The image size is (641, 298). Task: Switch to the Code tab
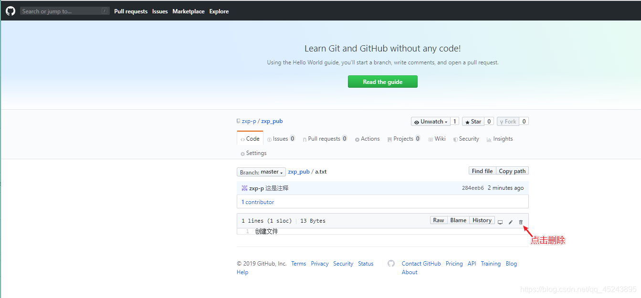(x=250, y=139)
